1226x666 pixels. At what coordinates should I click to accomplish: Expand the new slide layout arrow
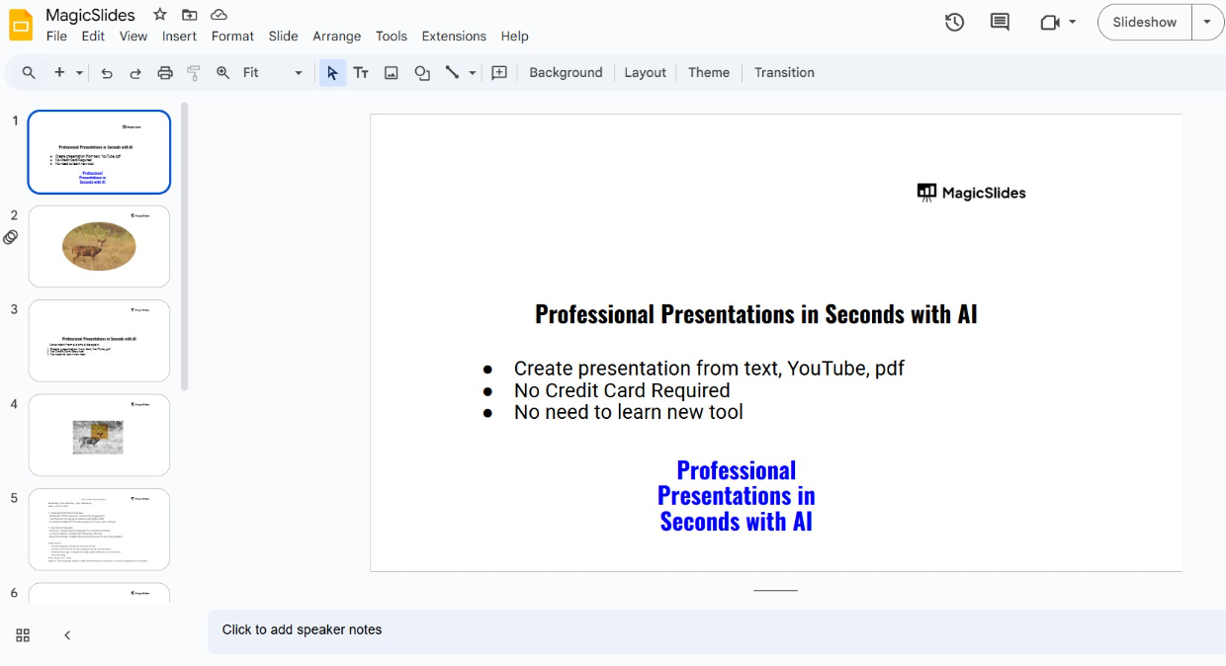coord(79,73)
